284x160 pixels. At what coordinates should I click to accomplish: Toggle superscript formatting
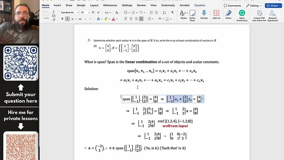point(91,19)
